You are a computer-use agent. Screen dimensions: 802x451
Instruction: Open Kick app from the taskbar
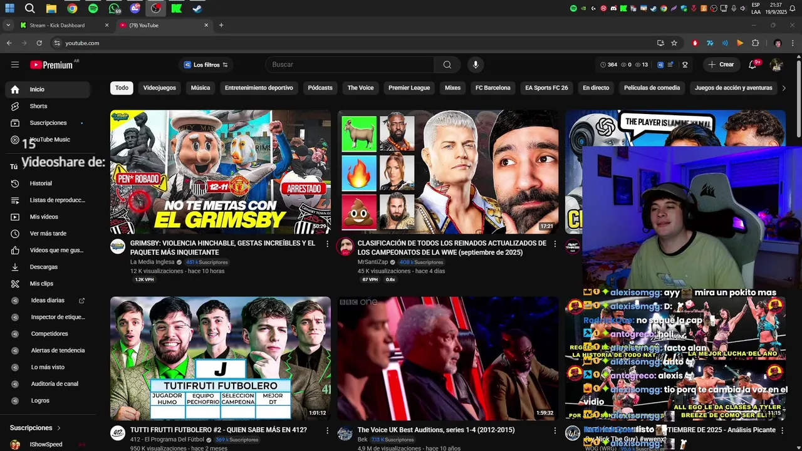176,9
